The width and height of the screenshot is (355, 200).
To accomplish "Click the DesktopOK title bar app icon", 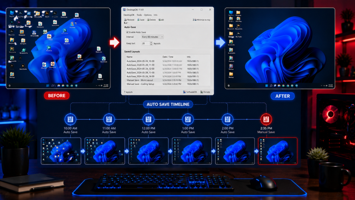I will (x=124, y=10).
